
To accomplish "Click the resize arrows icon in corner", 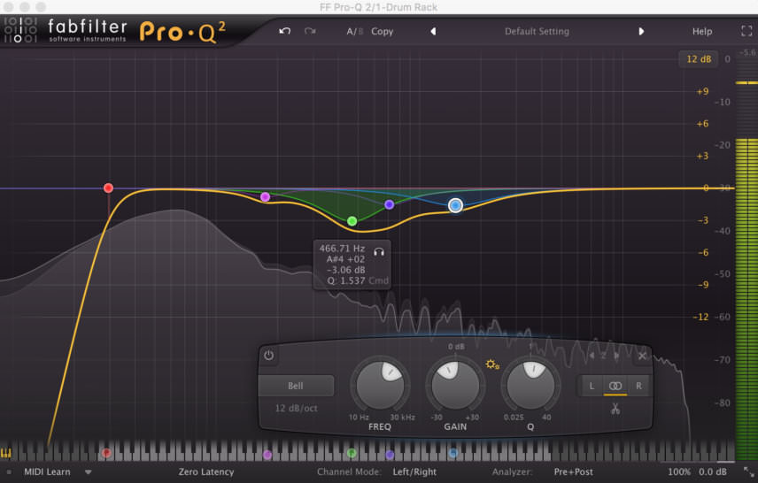I will 748,471.
